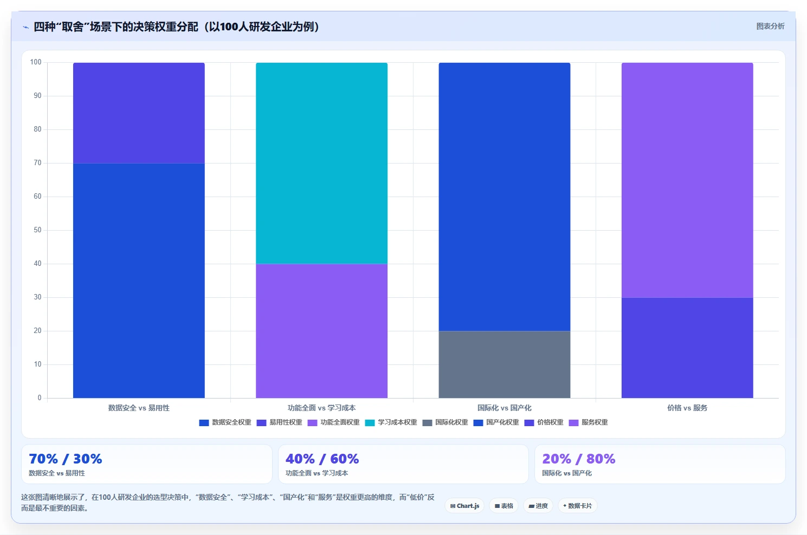
Task: Select the 数据卡片 tag
Action: coord(577,506)
